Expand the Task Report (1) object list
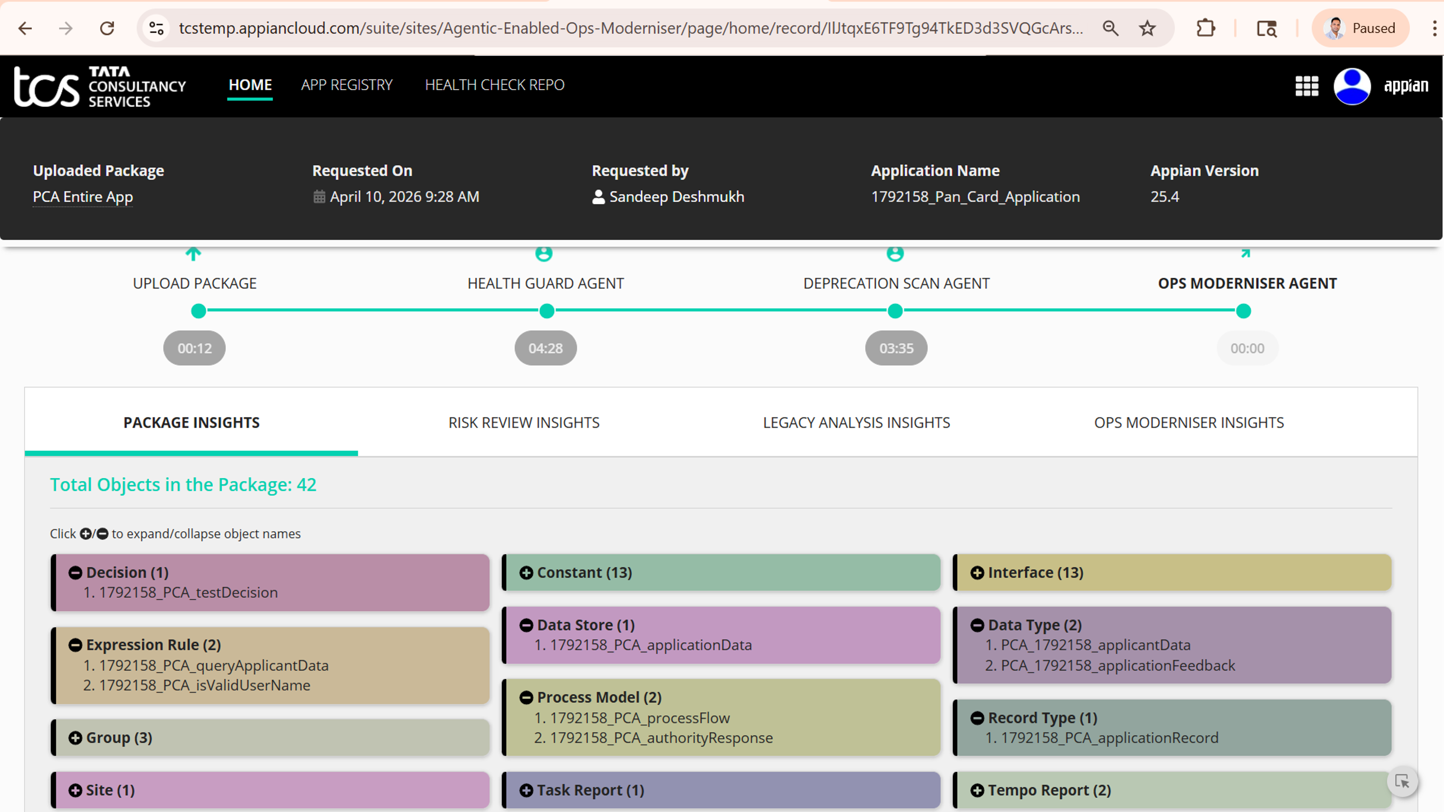The image size is (1444, 812). (526, 790)
